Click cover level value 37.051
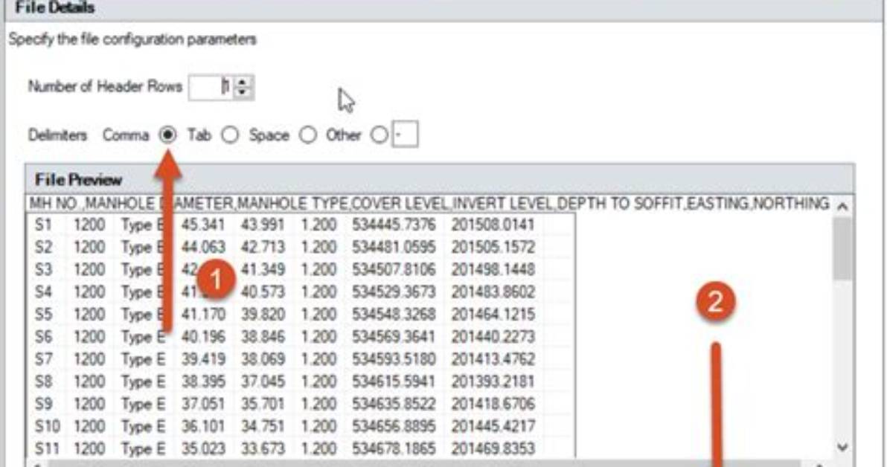This screenshot has width=890, height=467. point(203,404)
